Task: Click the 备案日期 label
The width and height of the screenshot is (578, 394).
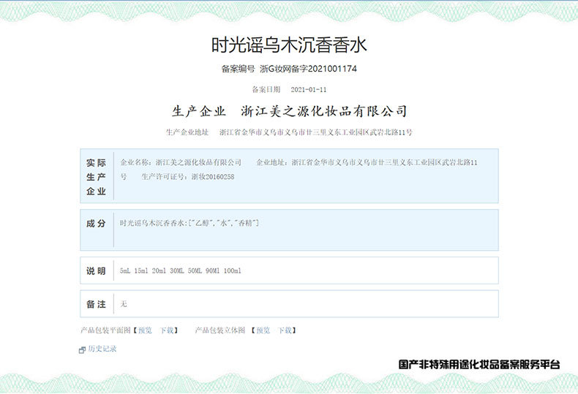Action: (266, 89)
